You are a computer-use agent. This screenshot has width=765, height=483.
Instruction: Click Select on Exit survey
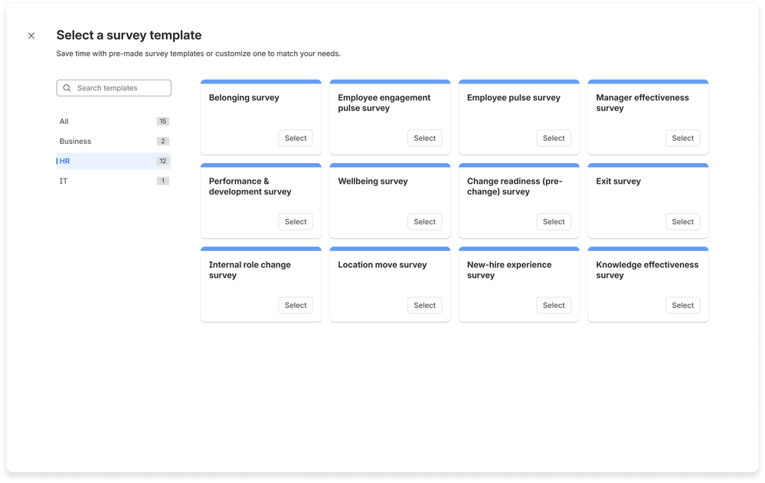[682, 221]
